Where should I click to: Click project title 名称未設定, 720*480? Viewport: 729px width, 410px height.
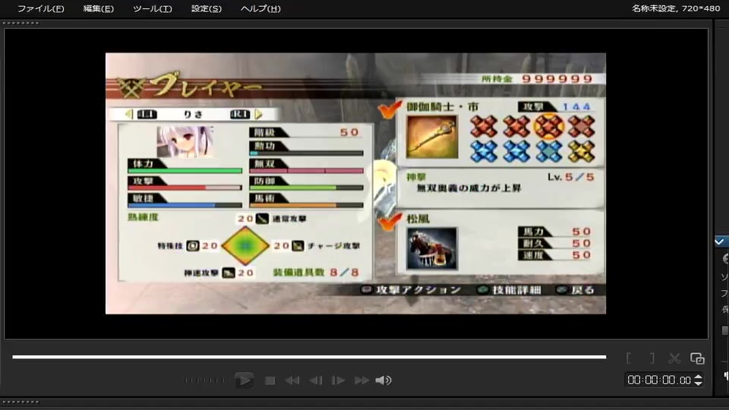tap(676, 8)
